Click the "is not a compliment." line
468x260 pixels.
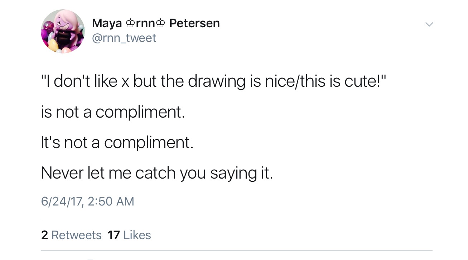(x=113, y=112)
